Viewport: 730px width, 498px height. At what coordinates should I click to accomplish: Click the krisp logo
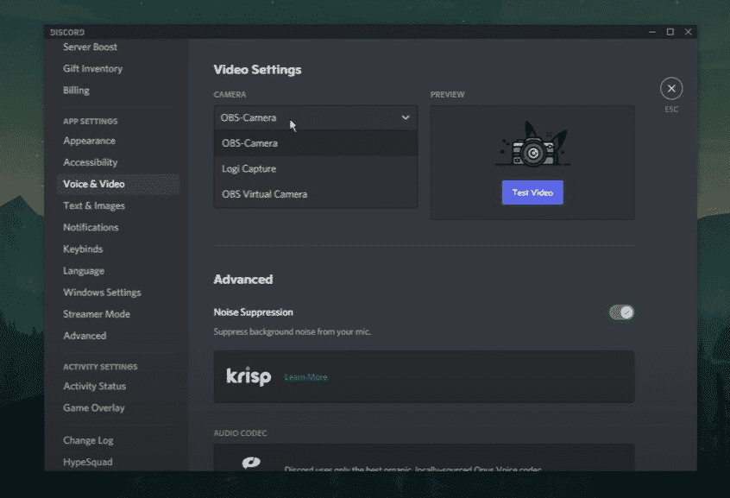pyautogui.click(x=249, y=376)
